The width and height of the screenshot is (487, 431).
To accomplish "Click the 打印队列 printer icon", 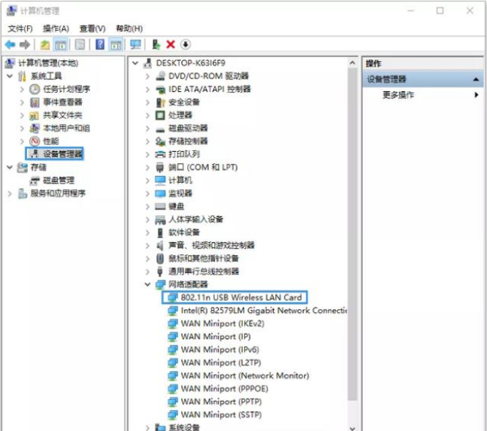I will (160, 154).
